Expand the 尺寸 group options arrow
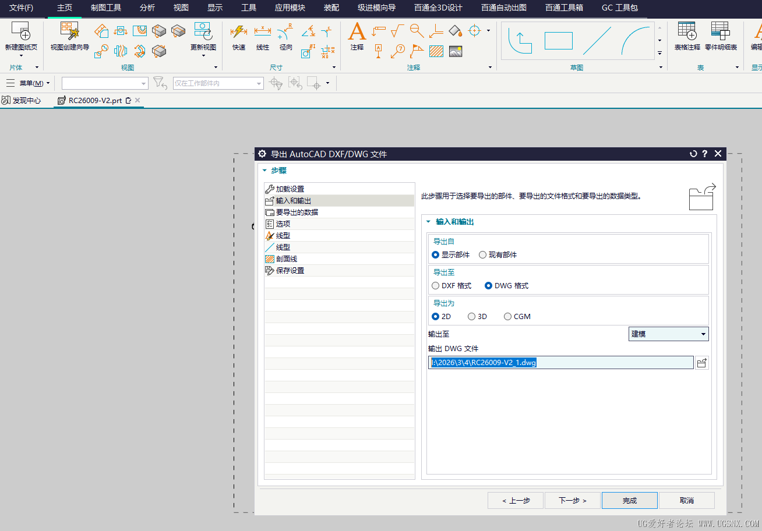 334,68
